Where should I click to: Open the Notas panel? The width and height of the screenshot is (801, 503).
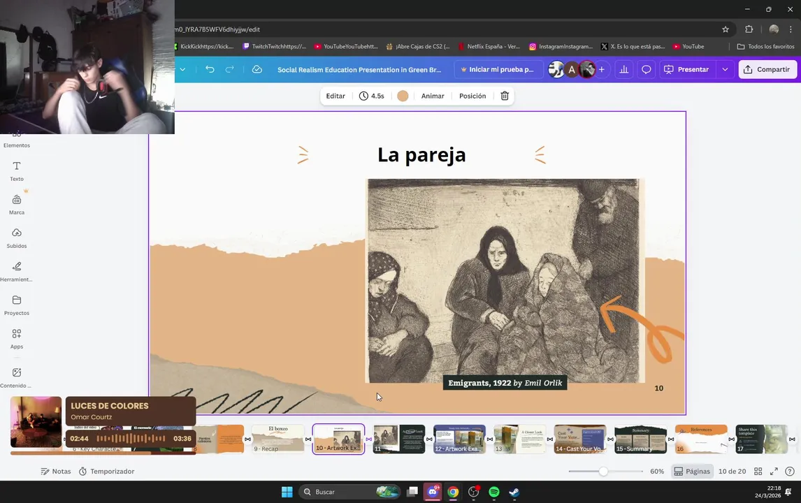tap(56, 472)
